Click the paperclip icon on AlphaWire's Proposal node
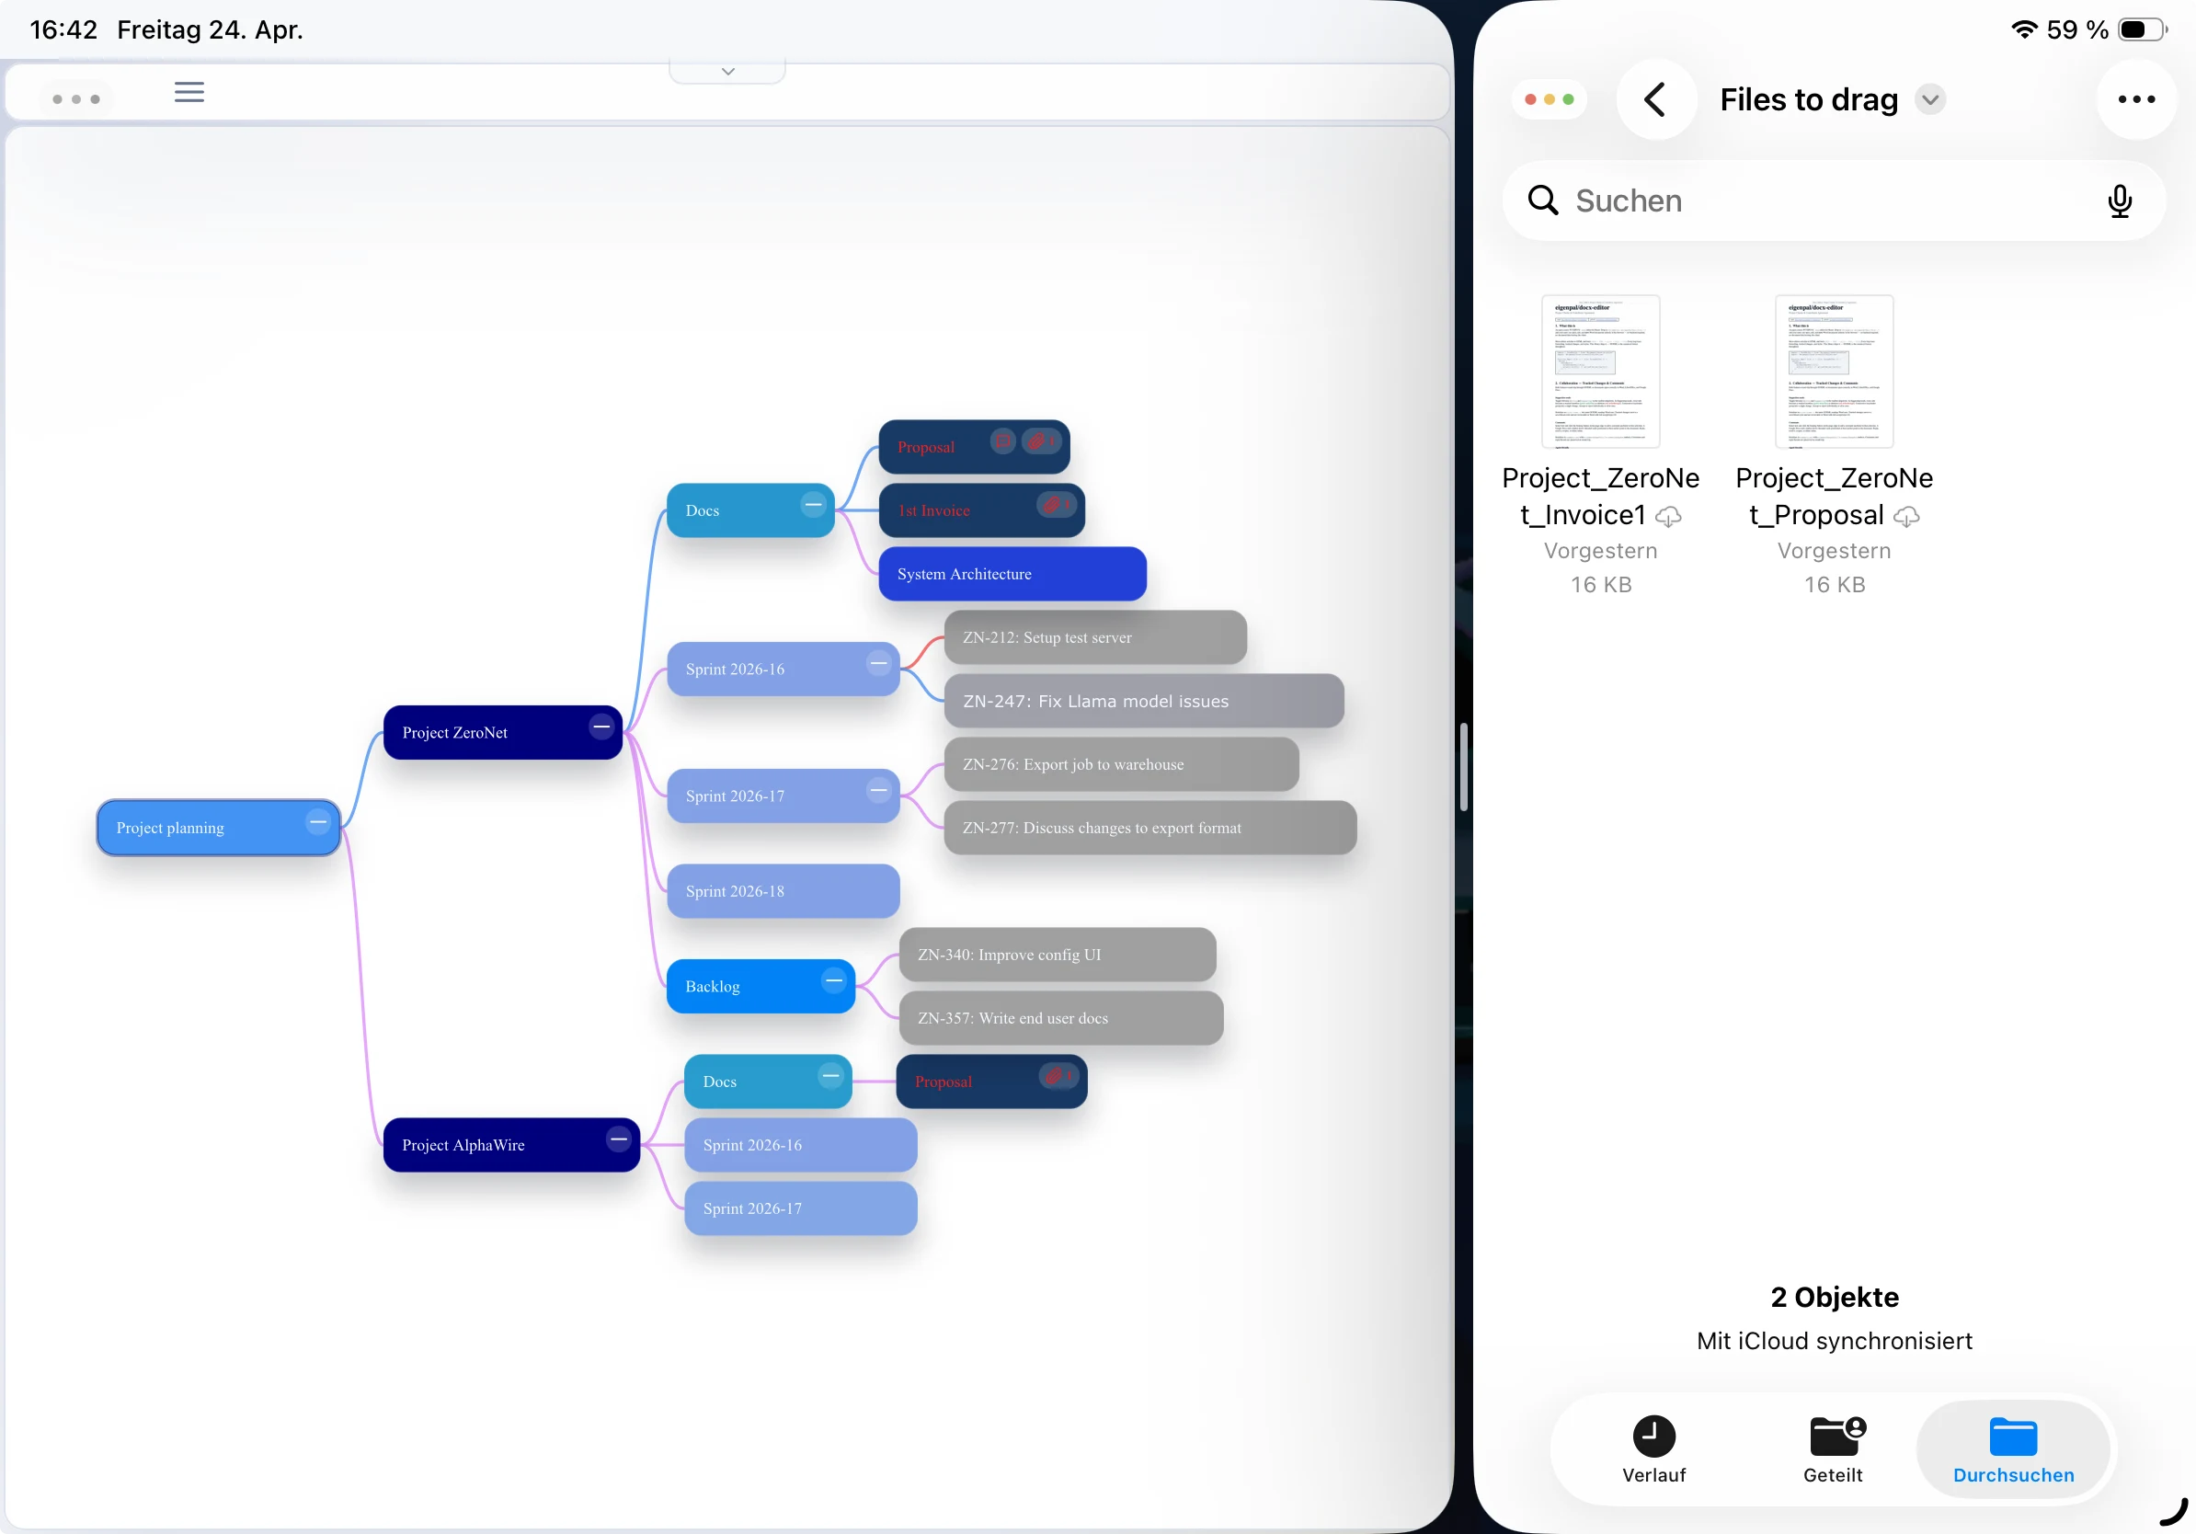2196x1534 pixels. (1058, 1079)
